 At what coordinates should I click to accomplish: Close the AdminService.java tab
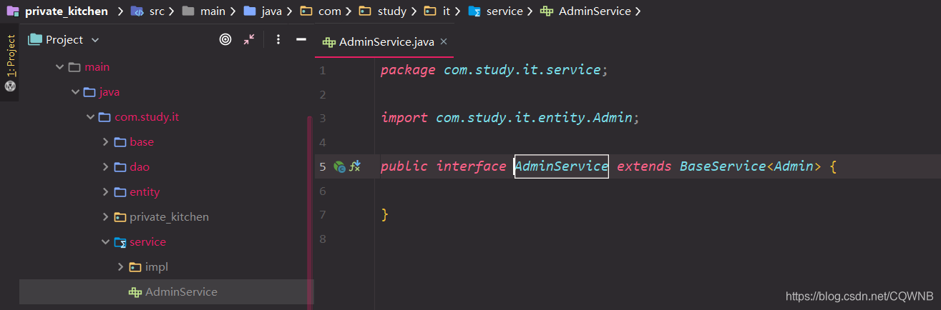coord(444,42)
